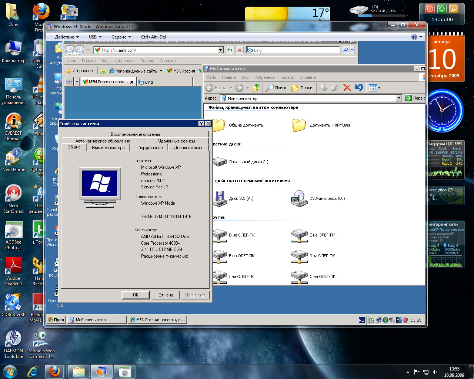Open Вид menu in Мой компьютер

[x=245, y=77]
